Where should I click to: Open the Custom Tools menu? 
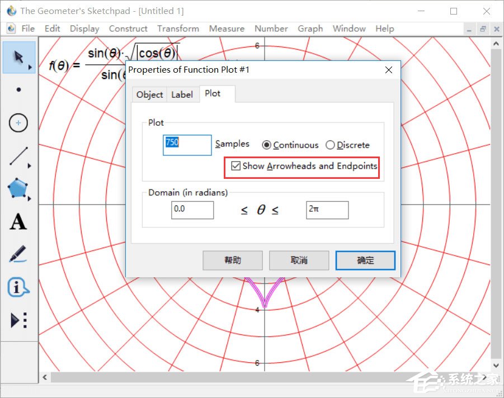tap(18, 320)
